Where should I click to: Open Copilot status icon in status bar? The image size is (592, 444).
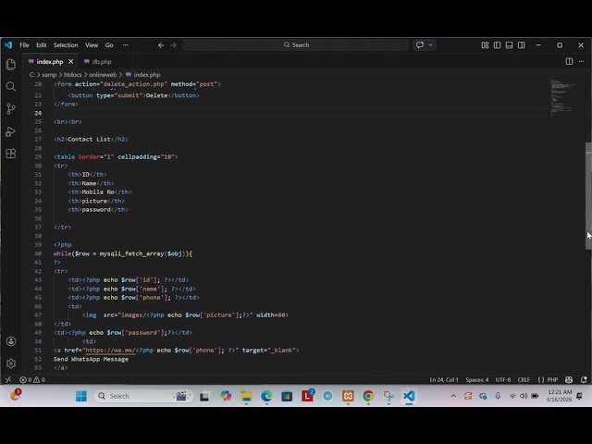(569, 380)
